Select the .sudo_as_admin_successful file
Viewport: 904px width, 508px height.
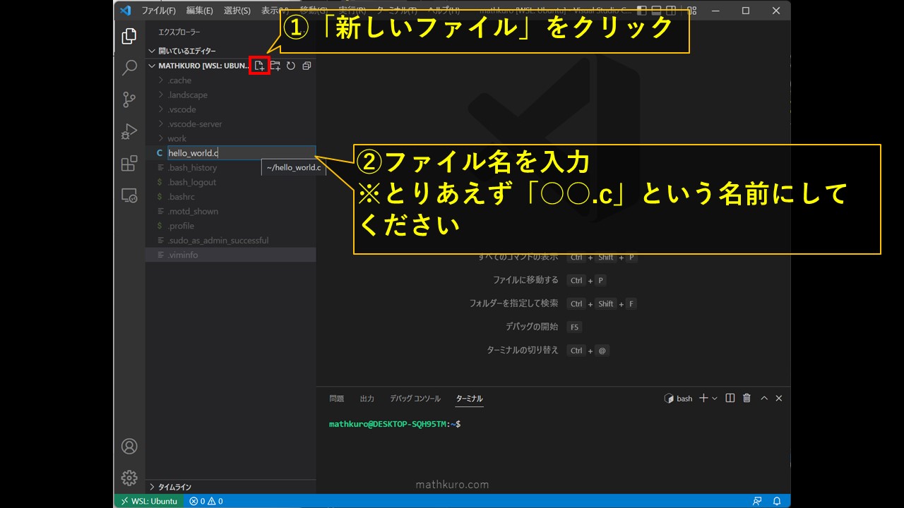coord(230,241)
